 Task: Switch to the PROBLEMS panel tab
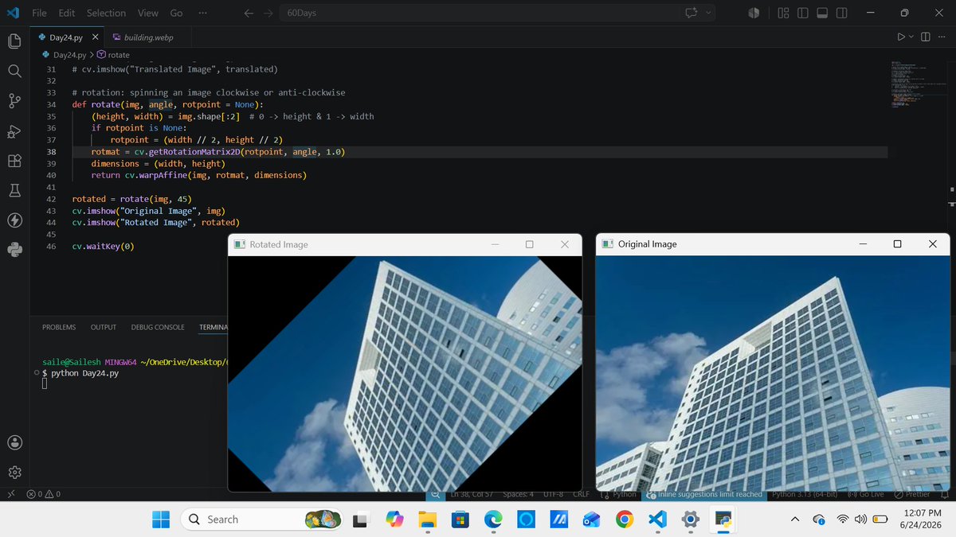click(59, 327)
